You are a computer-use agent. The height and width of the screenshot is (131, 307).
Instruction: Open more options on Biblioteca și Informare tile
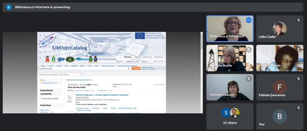[249, 20]
